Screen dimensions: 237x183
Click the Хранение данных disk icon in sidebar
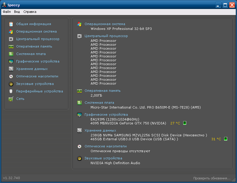tap(11, 69)
